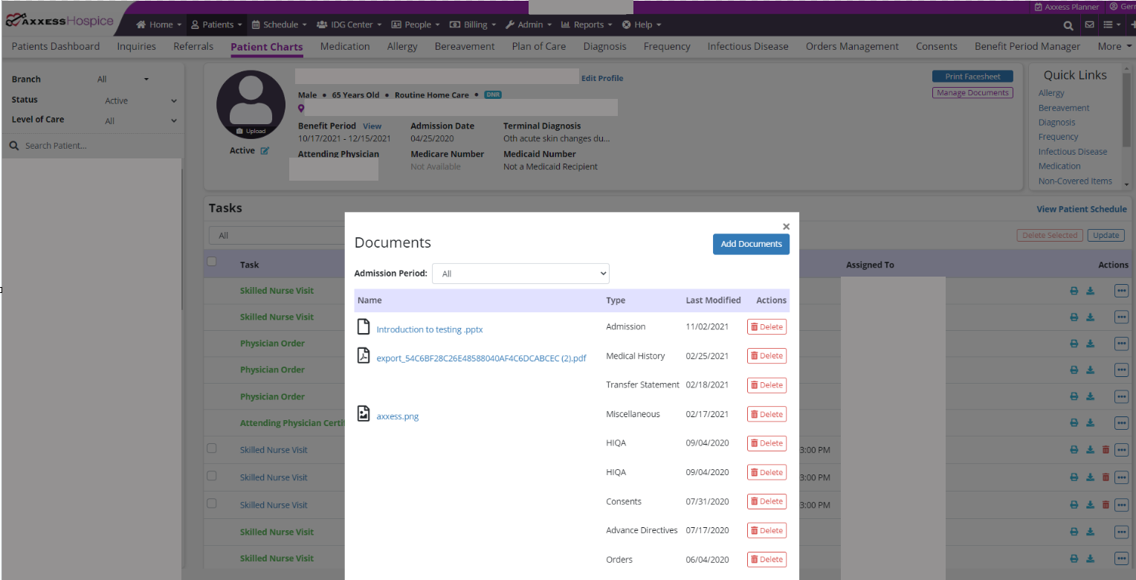Click the search magnifier icon in top bar
Screen dimensions: 1136x580
coord(1068,25)
